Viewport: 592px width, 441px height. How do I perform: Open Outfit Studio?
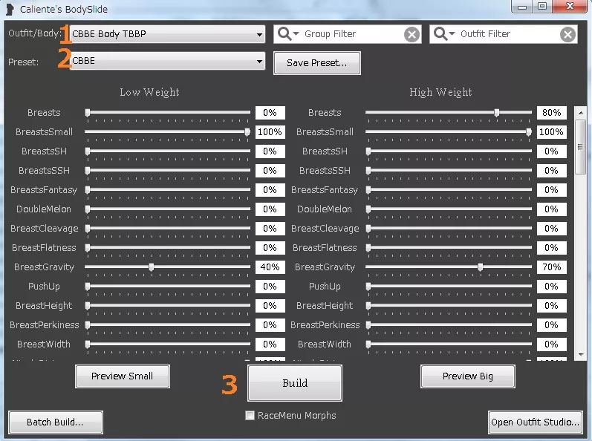click(x=535, y=422)
